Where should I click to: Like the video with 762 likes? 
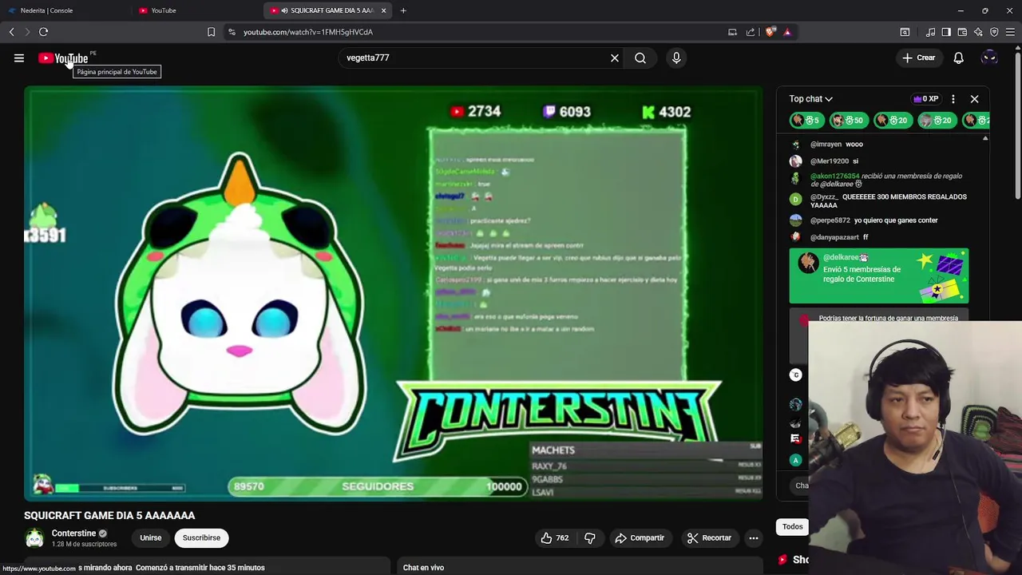[x=555, y=538]
